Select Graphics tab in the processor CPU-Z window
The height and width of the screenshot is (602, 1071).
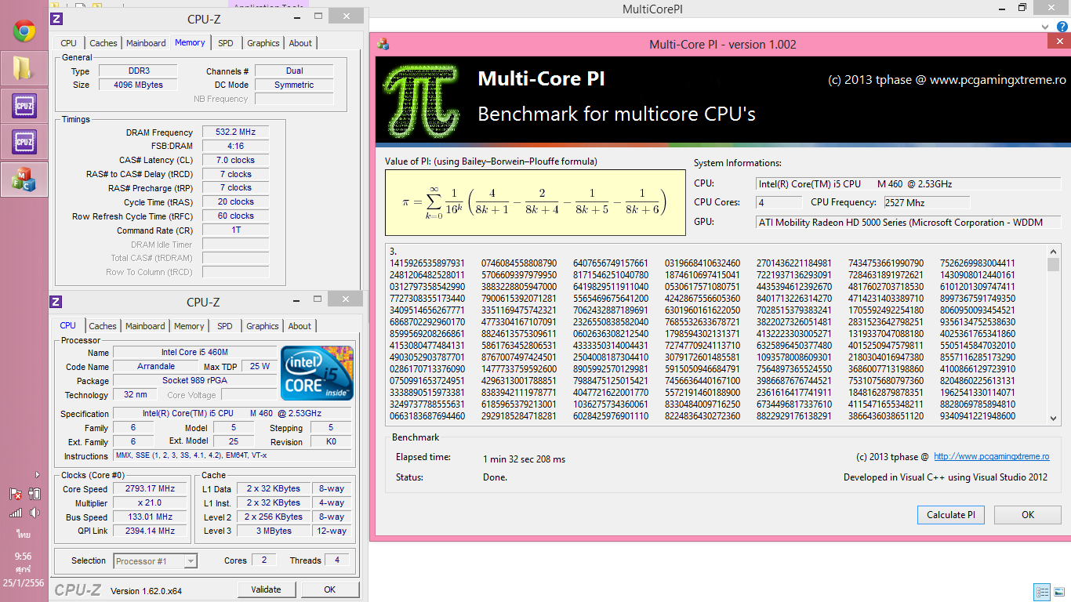pos(263,326)
